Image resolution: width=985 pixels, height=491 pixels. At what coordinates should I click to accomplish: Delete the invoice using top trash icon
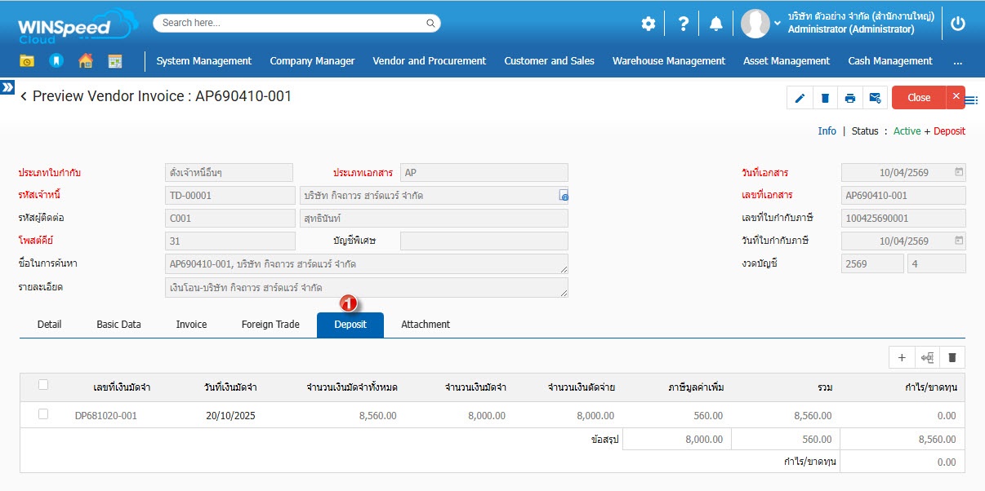(x=825, y=98)
